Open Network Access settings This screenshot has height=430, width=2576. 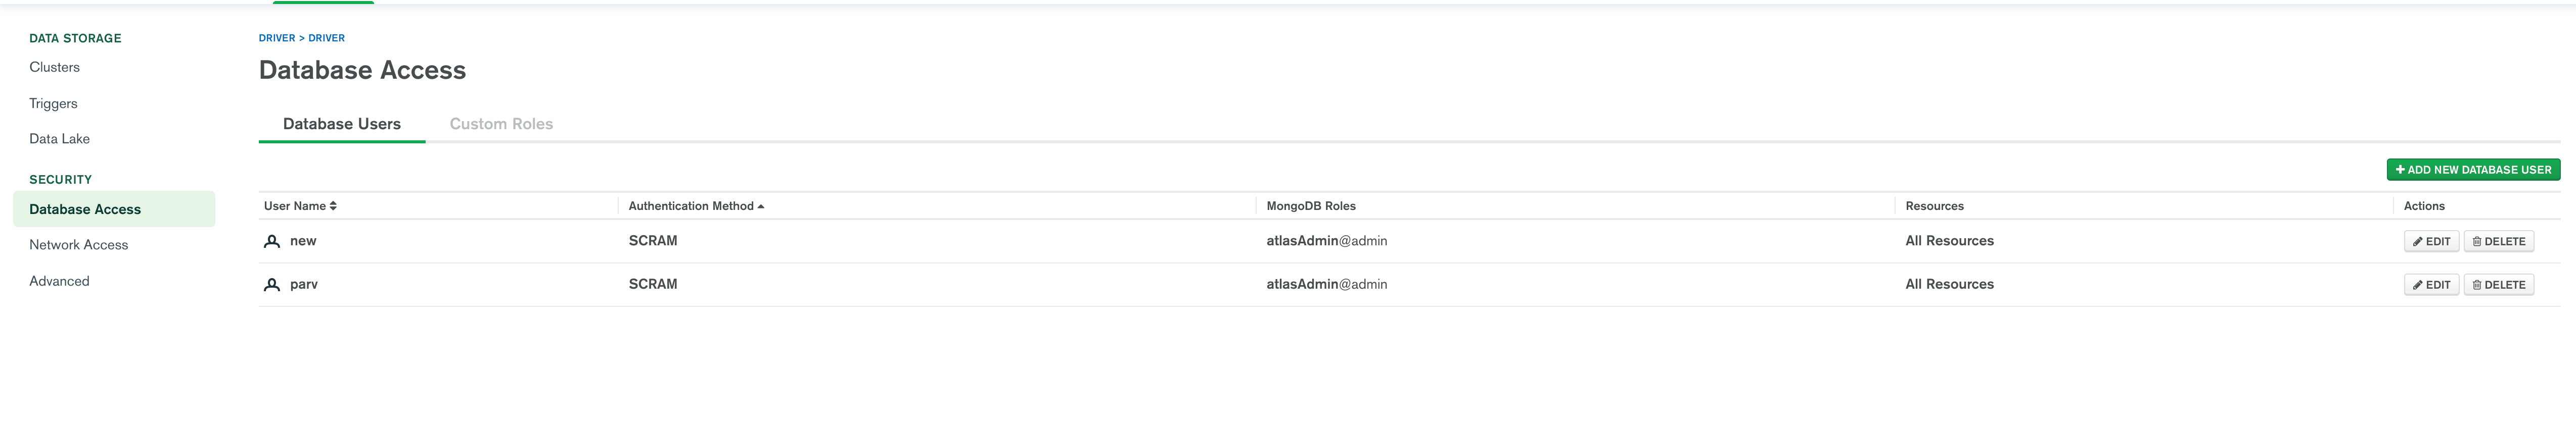pos(78,244)
